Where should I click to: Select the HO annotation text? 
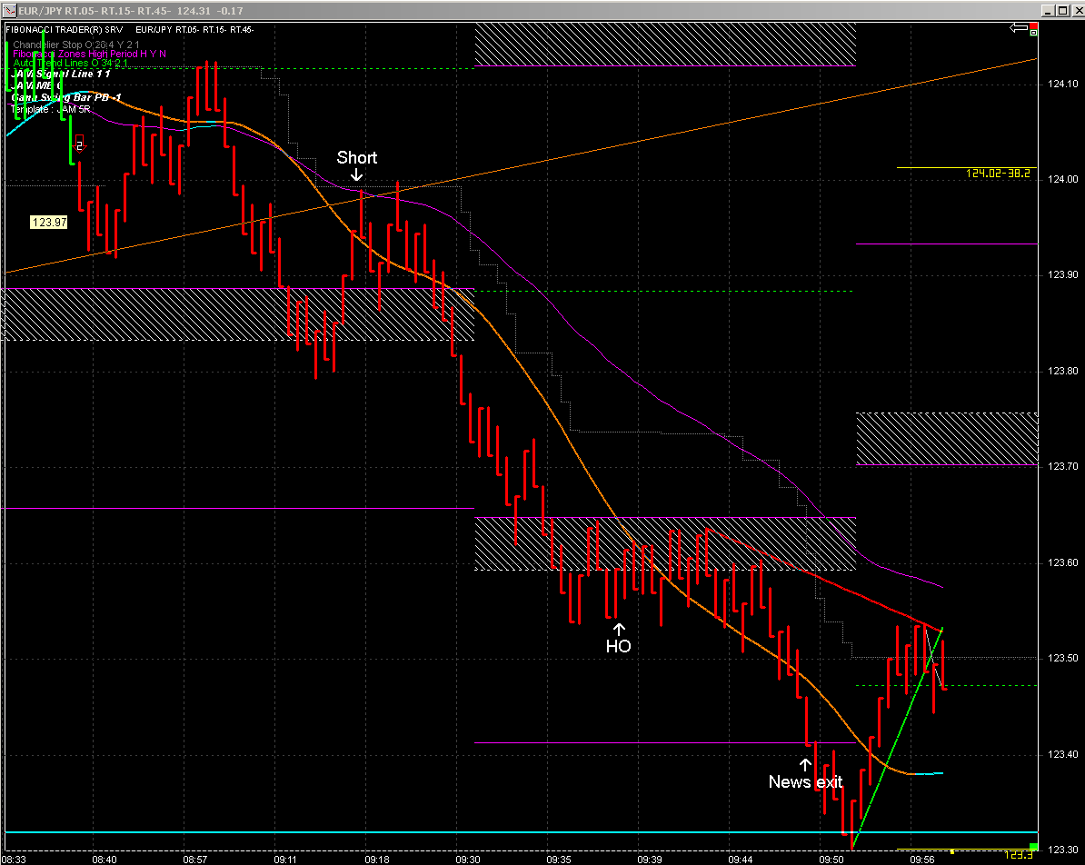click(x=618, y=646)
